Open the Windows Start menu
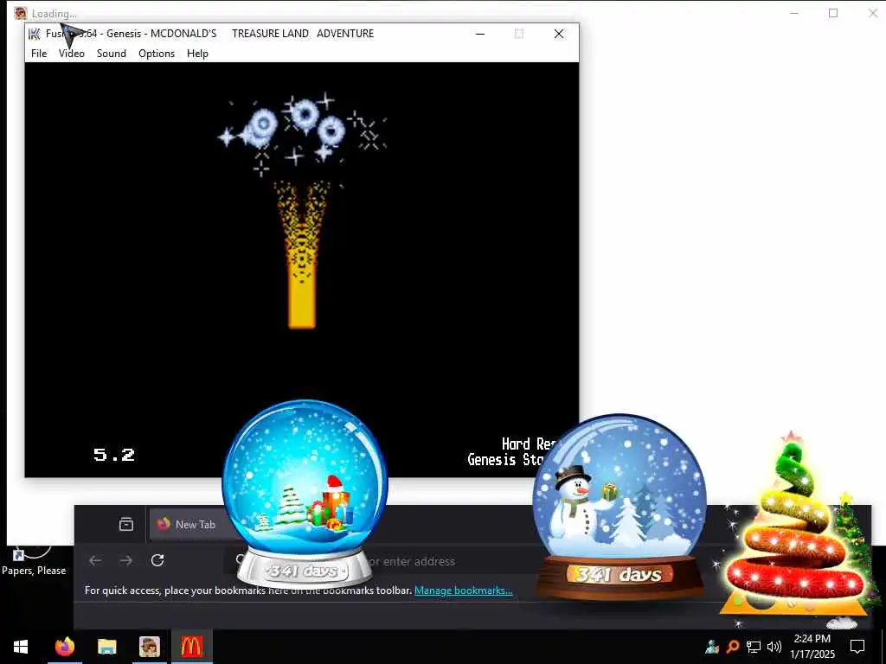Viewport: 886px width, 664px height. coord(21,647)
